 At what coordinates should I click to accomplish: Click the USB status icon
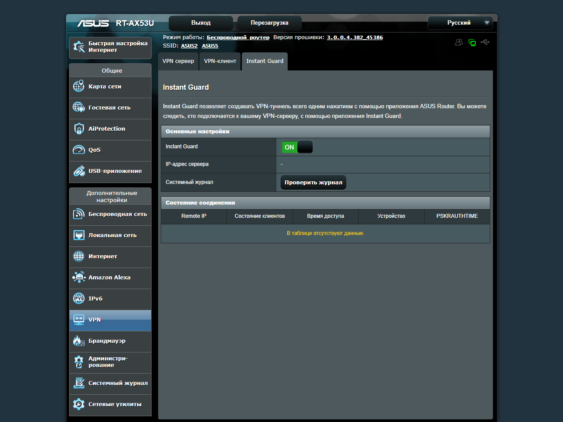tap(485, 42)
